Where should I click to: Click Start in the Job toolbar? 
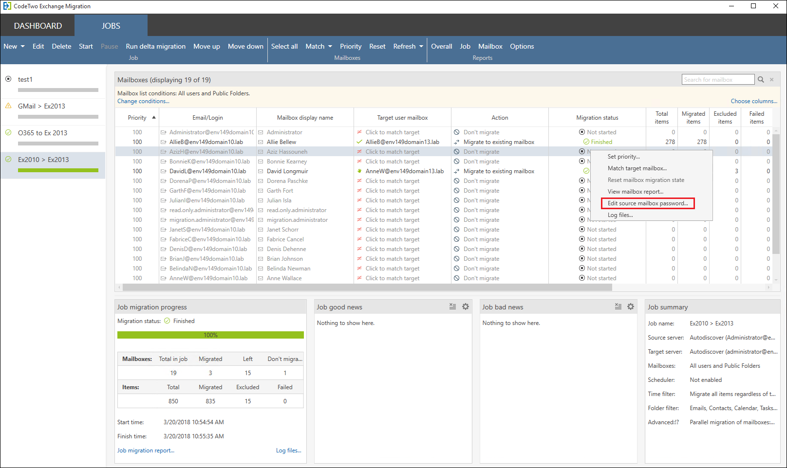tap(86, 46)
